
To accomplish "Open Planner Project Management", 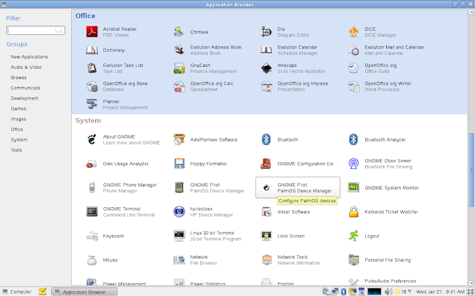I will pyautogui.click(x=117, y=105).
